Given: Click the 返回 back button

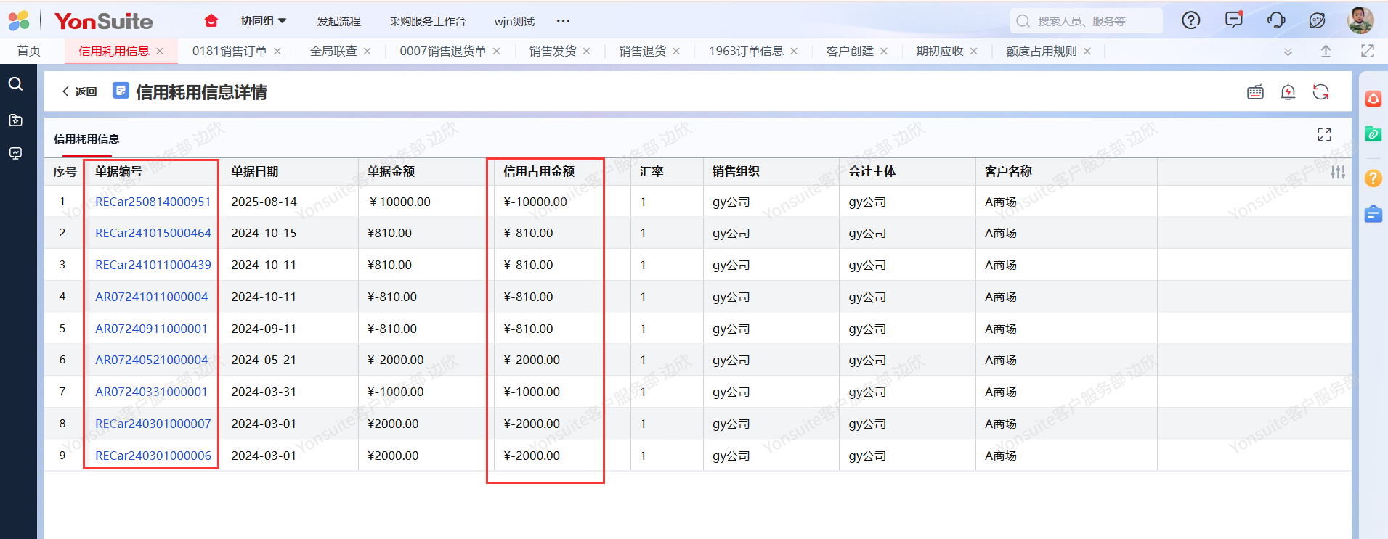Looking at the screenshot, I should tap(80, 92).
